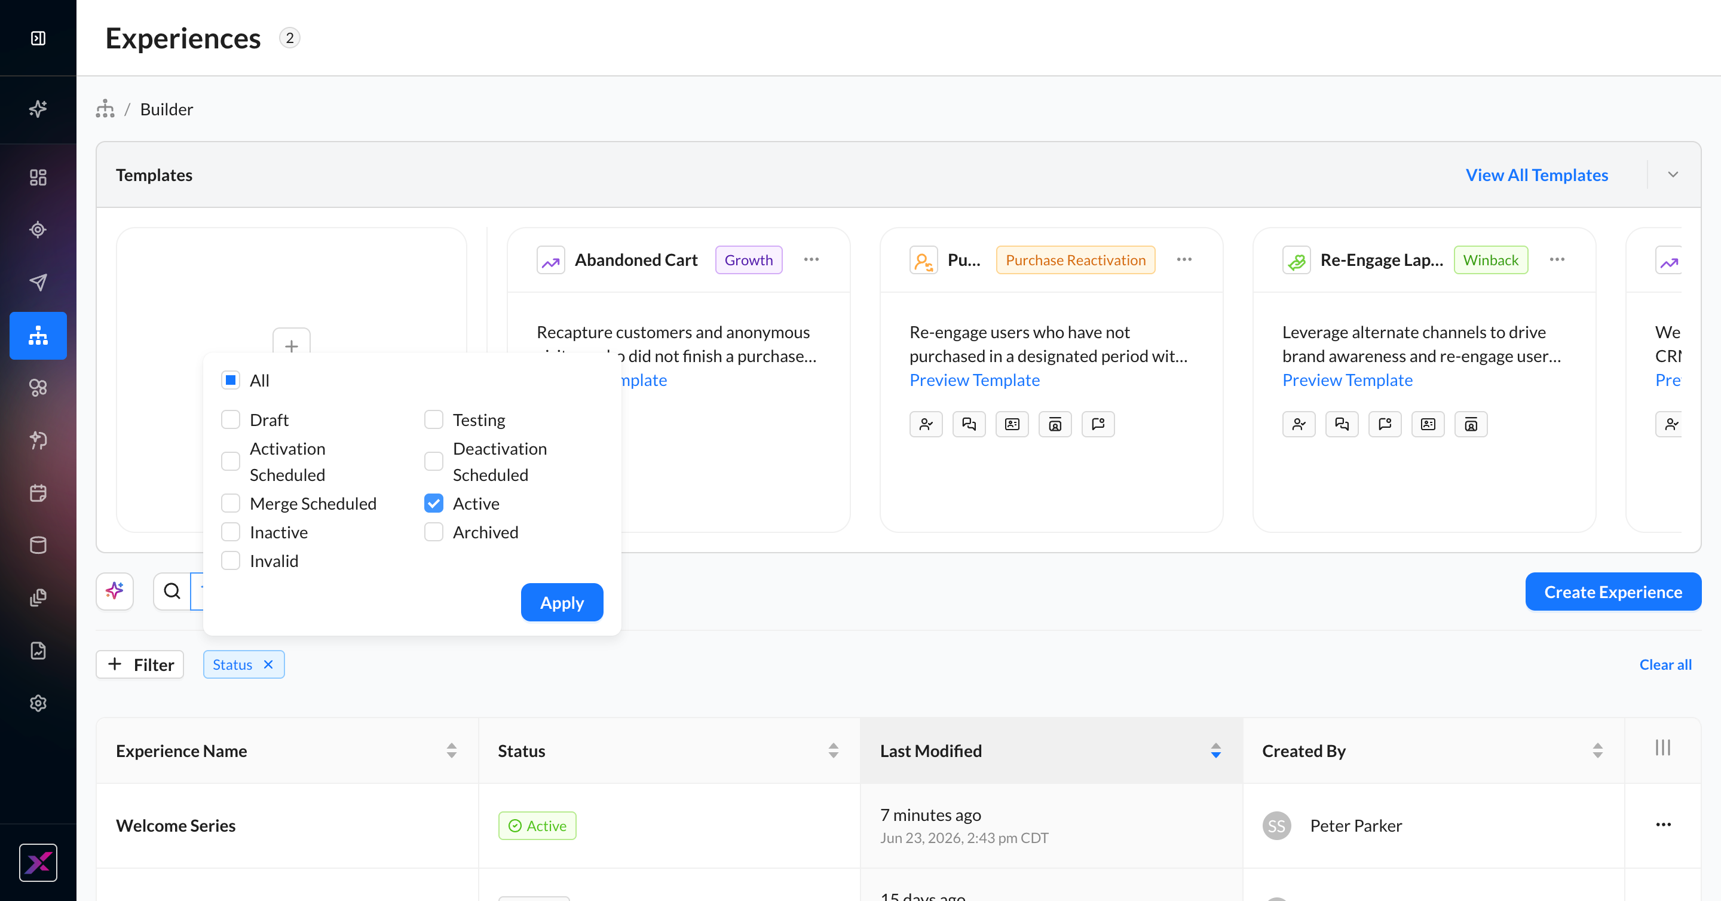Image resolution: width=1721 pixels, height=901 pixels.
Task: Click the Active status badge for Welcome Series
Action: (x=537, y=826)
